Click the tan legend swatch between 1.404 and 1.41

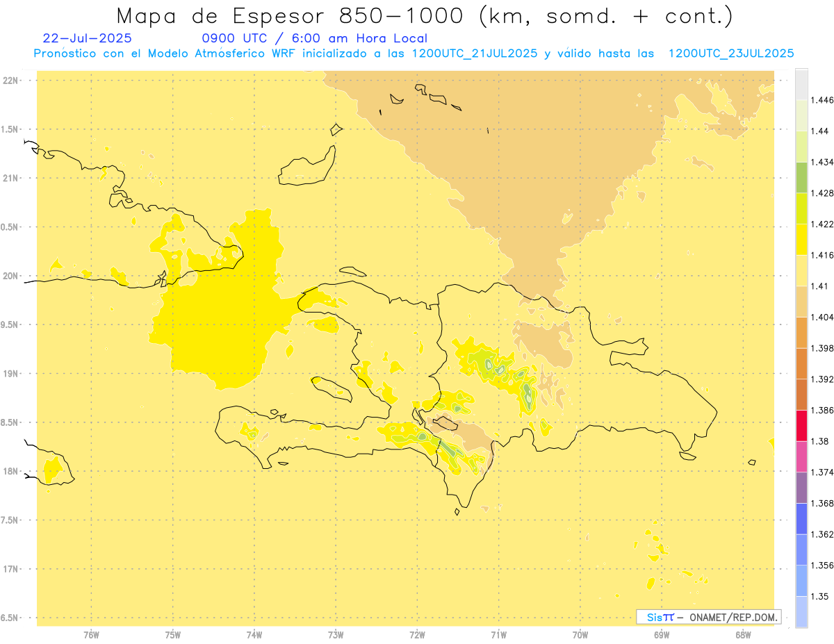[801, 302]
